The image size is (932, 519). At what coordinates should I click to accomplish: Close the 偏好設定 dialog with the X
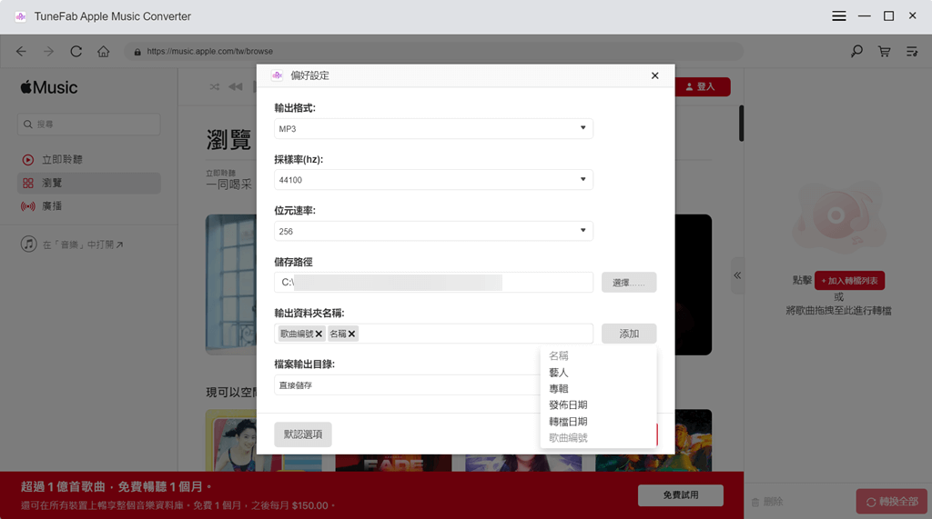pos(655,75)
